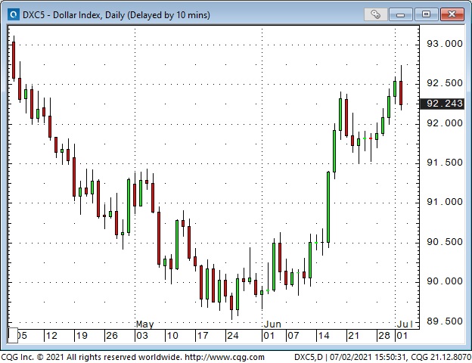Click the Jul month label on time axis

405,324
